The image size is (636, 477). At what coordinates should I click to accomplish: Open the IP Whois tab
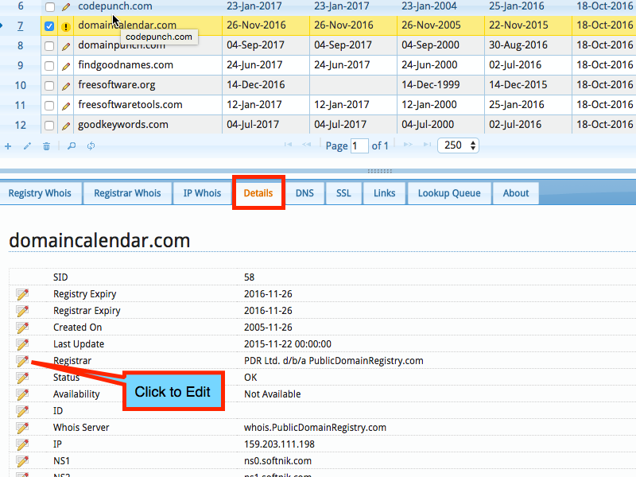[202, 193]
